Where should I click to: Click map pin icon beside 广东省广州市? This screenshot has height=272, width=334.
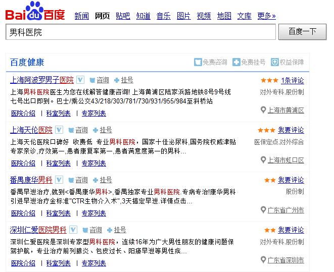point(263,210)
